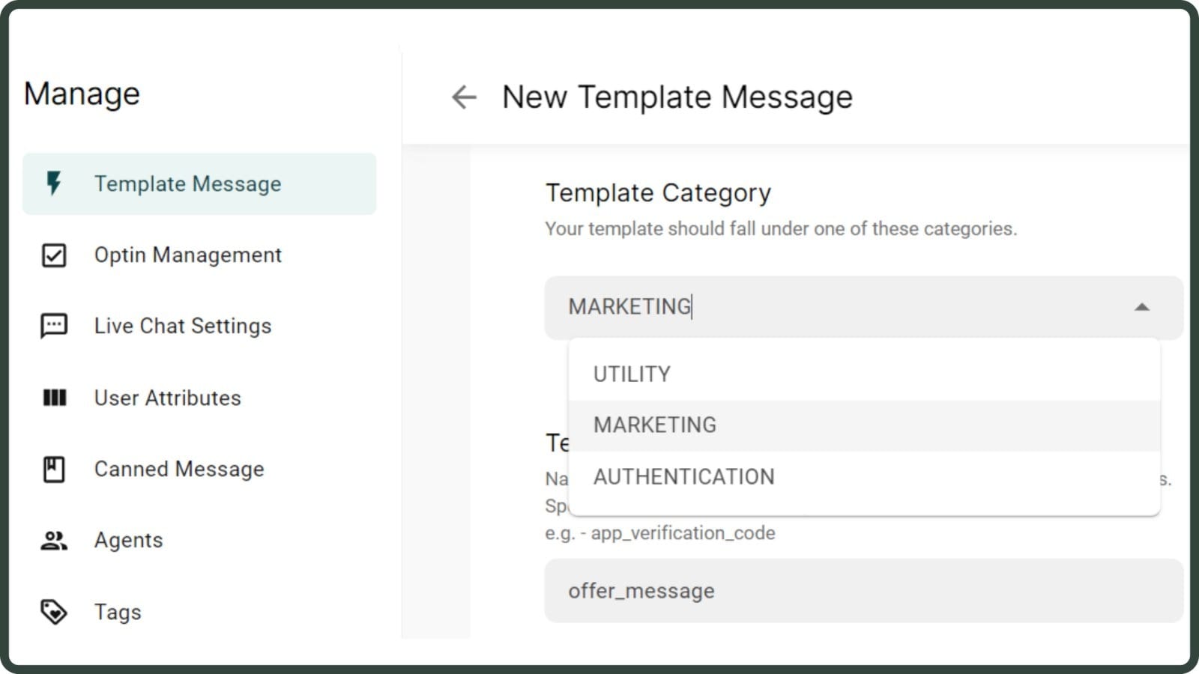Navigate to the Agents page
1199x674 pixels.
coord(128,541)
